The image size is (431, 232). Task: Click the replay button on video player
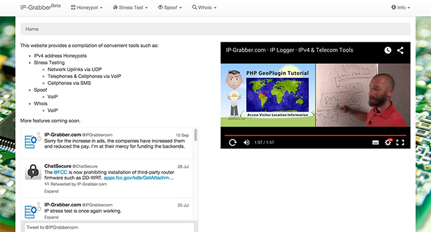pyautogui.click(x=232, y=142)
